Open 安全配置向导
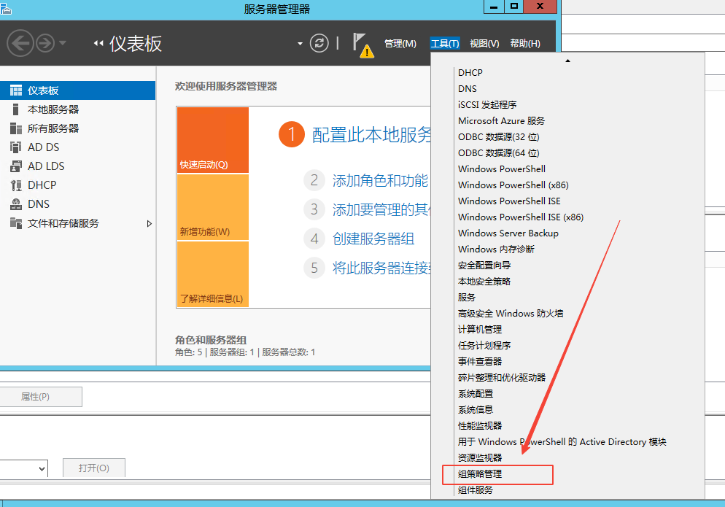 [x=484, y=265]
